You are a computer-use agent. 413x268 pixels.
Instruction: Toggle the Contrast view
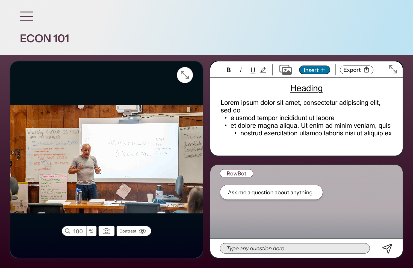pos(134,231)
